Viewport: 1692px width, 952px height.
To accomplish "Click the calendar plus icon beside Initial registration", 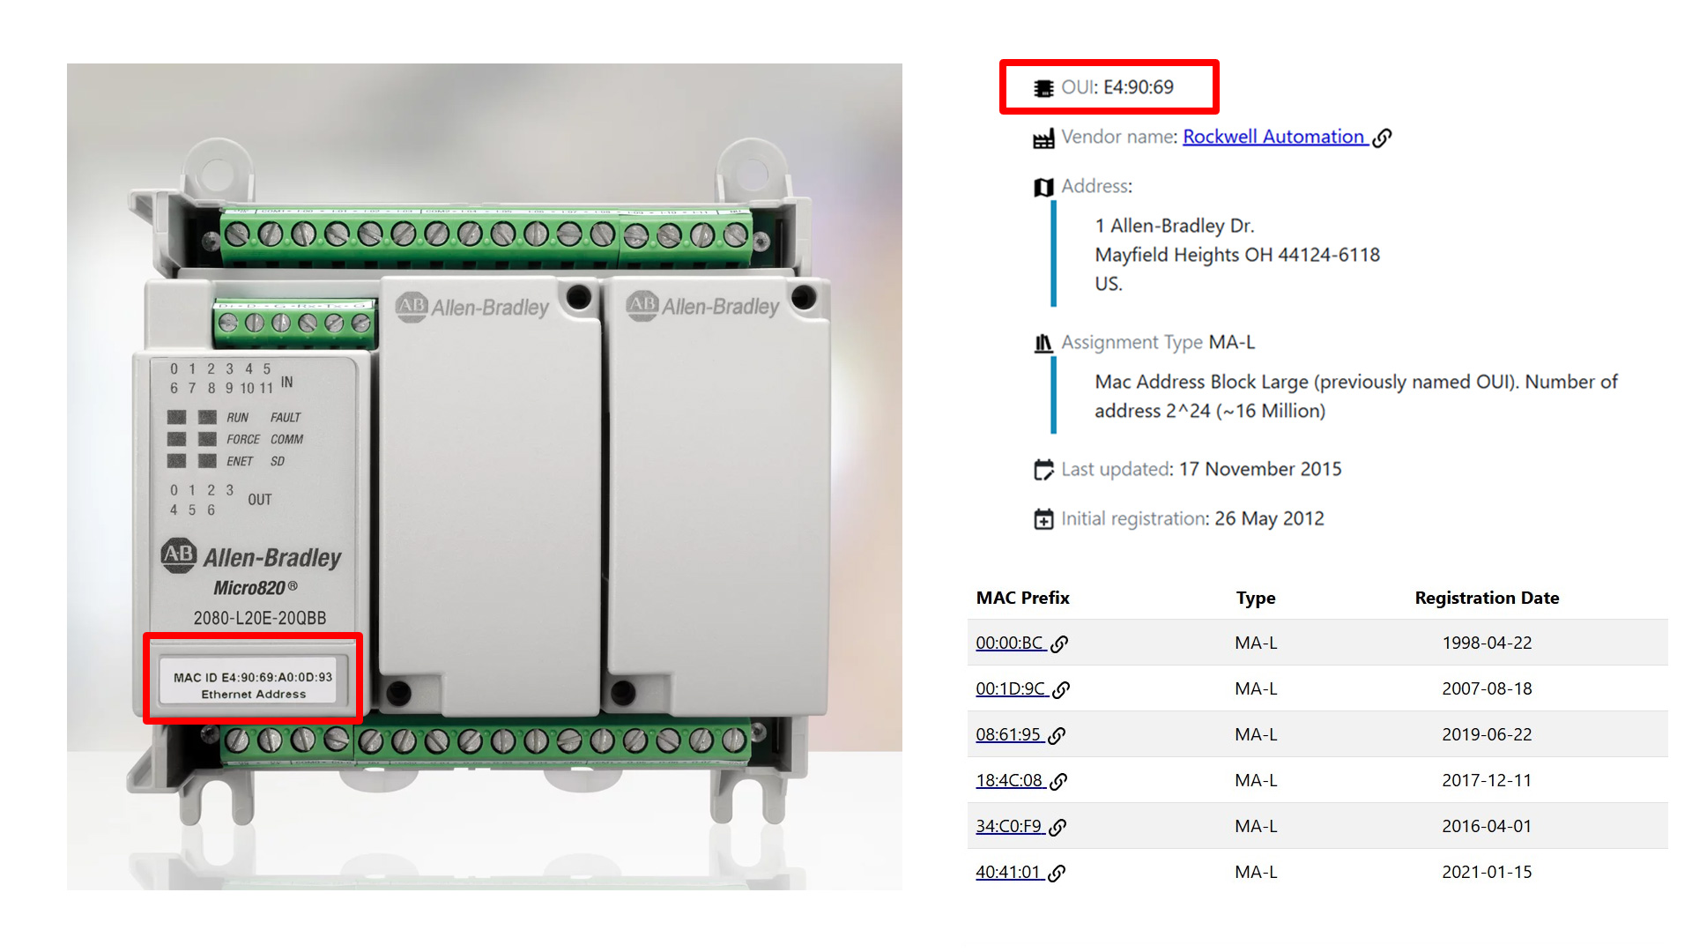I will coord(1043,519).
